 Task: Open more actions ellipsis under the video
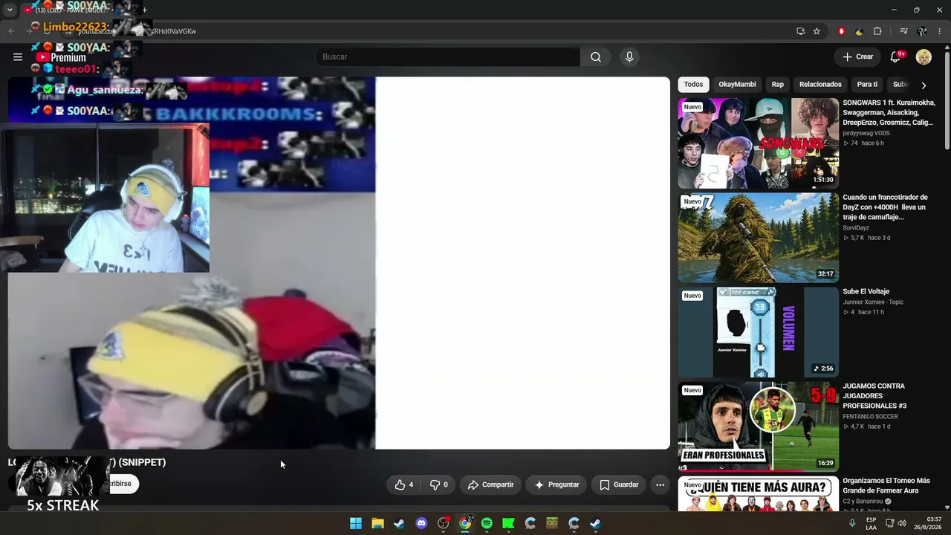[x=660, y=484]
